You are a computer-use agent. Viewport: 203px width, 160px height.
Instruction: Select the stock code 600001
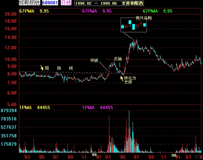tap(50, 3)
